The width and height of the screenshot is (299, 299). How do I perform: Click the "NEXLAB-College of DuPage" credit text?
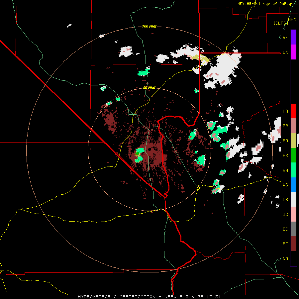click(266, 4)
